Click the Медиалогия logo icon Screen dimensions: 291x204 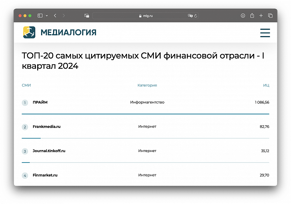pos(29,32)
